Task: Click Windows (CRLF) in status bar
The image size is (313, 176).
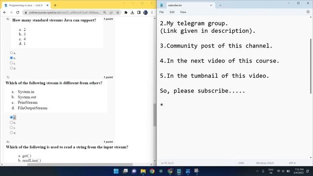Action: 265,163
